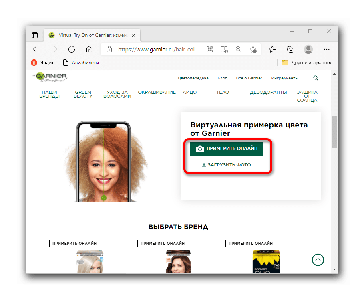Open the browser settings and more menu

click(327, 49)
